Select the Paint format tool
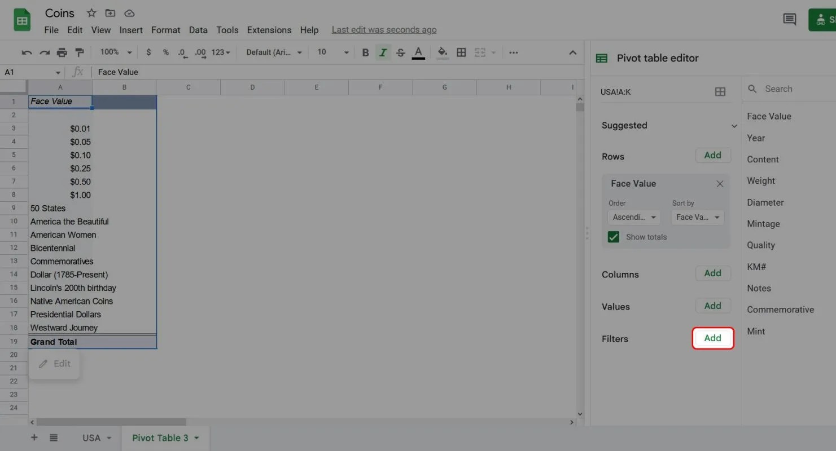 pyautogui.click(x=80, y=52)
